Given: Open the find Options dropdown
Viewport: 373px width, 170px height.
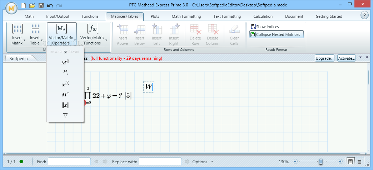Looking at the screenshot, I should tap(203, 162).
